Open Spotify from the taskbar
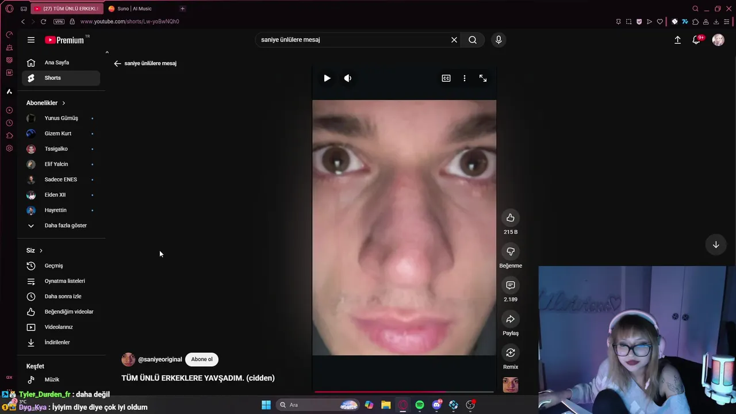This screenshot has width=736, height=414. point(420,405)
